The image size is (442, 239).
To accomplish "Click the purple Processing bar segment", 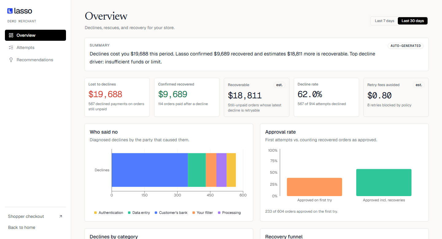I will pos(221,170).
